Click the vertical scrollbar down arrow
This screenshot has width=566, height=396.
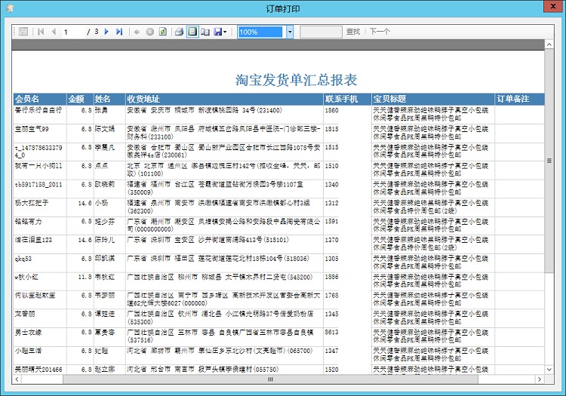pos(549,368)
